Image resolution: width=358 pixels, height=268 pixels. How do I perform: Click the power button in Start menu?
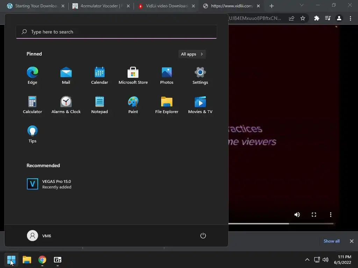point(203,236)
